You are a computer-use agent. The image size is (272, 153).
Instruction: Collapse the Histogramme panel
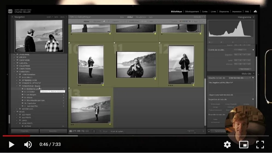click(253, 17)
